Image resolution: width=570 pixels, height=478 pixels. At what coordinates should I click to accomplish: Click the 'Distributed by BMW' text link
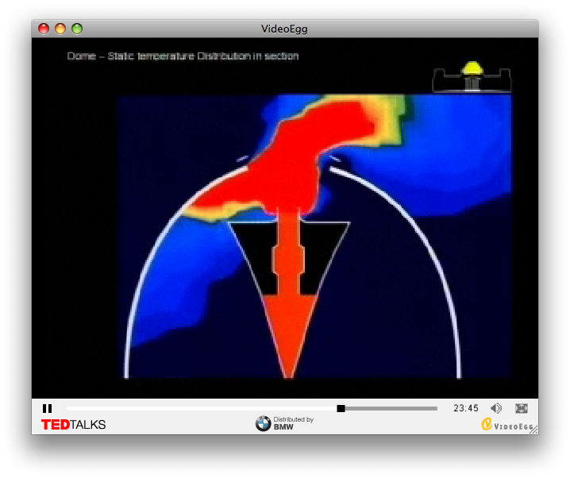point(293,423)
